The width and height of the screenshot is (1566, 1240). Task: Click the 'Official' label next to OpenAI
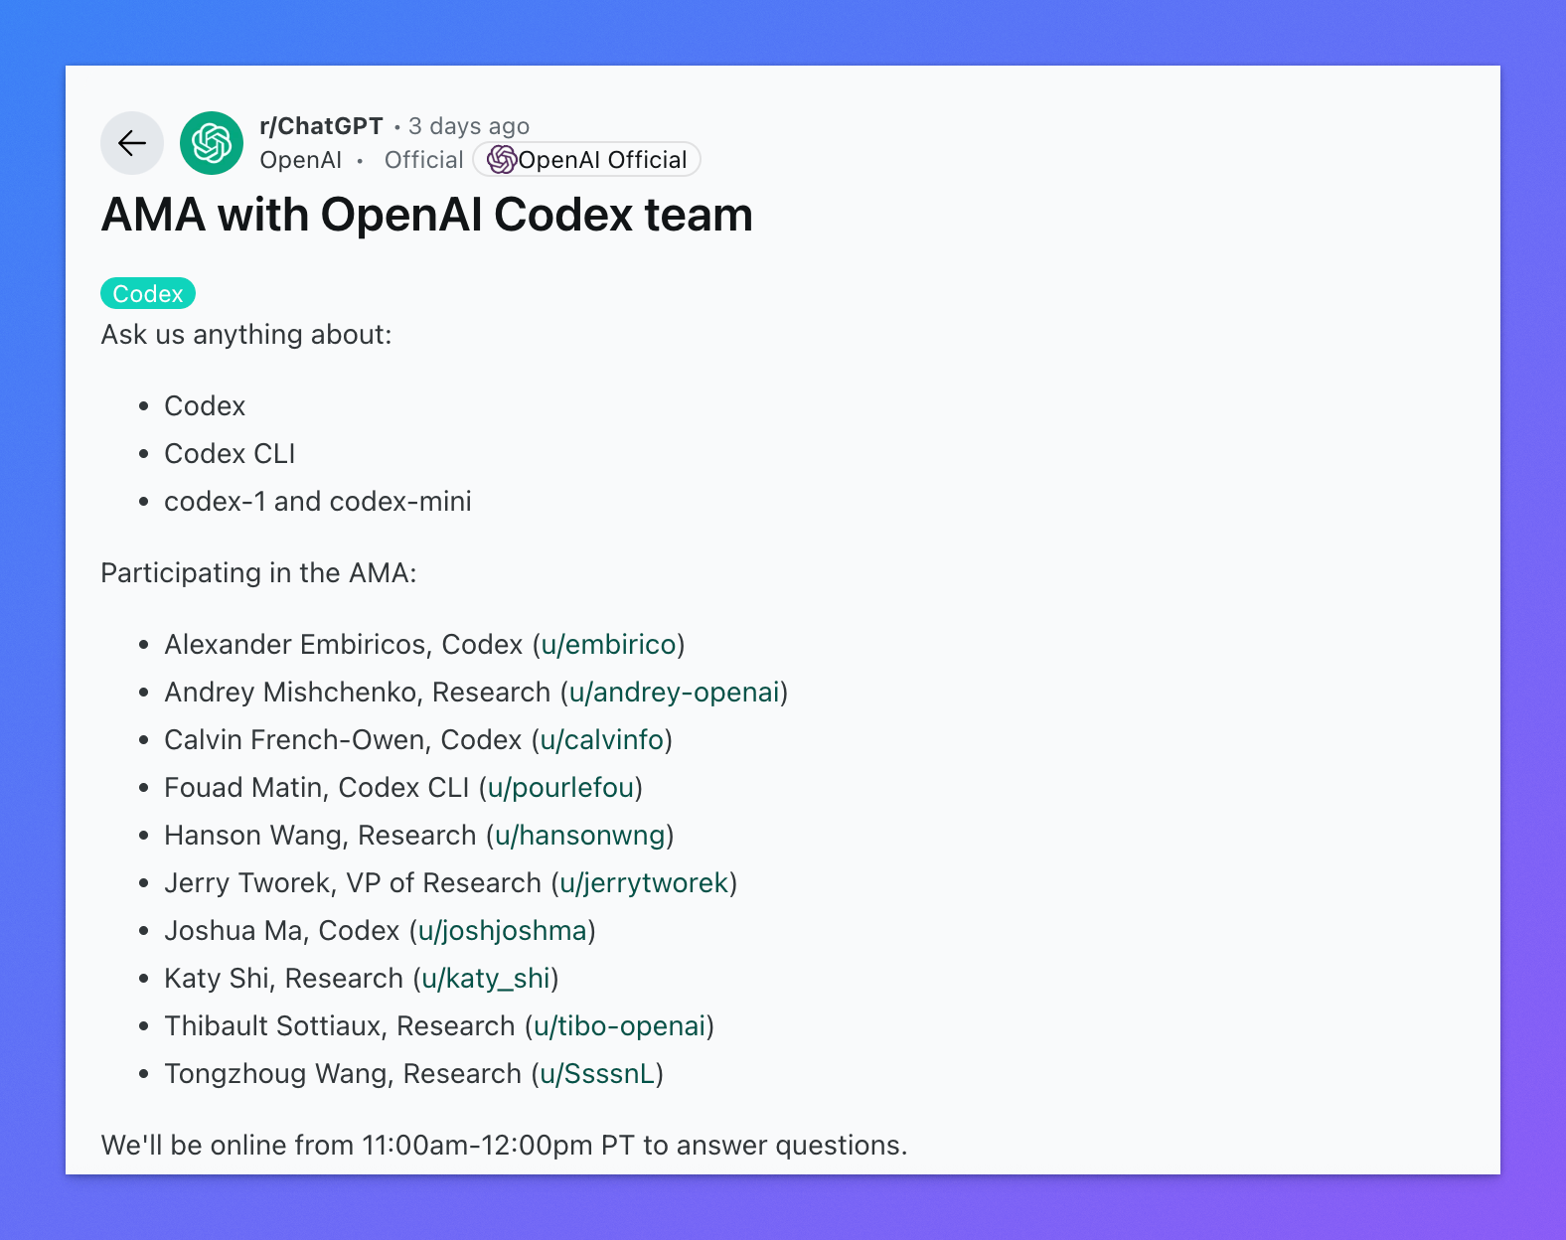tap(424, 160)
